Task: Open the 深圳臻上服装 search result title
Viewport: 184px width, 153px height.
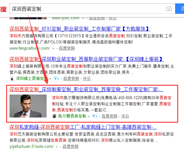Action: 86,59
